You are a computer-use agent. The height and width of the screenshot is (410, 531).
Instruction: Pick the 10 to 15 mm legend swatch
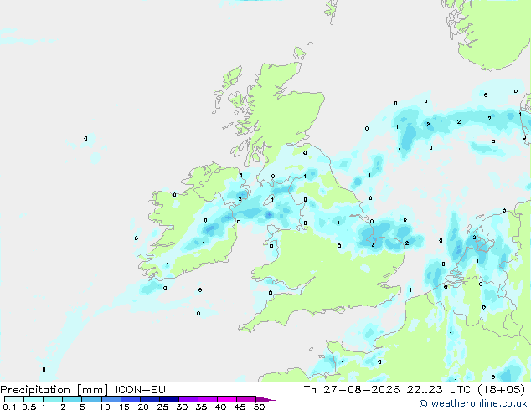(111, 399)
